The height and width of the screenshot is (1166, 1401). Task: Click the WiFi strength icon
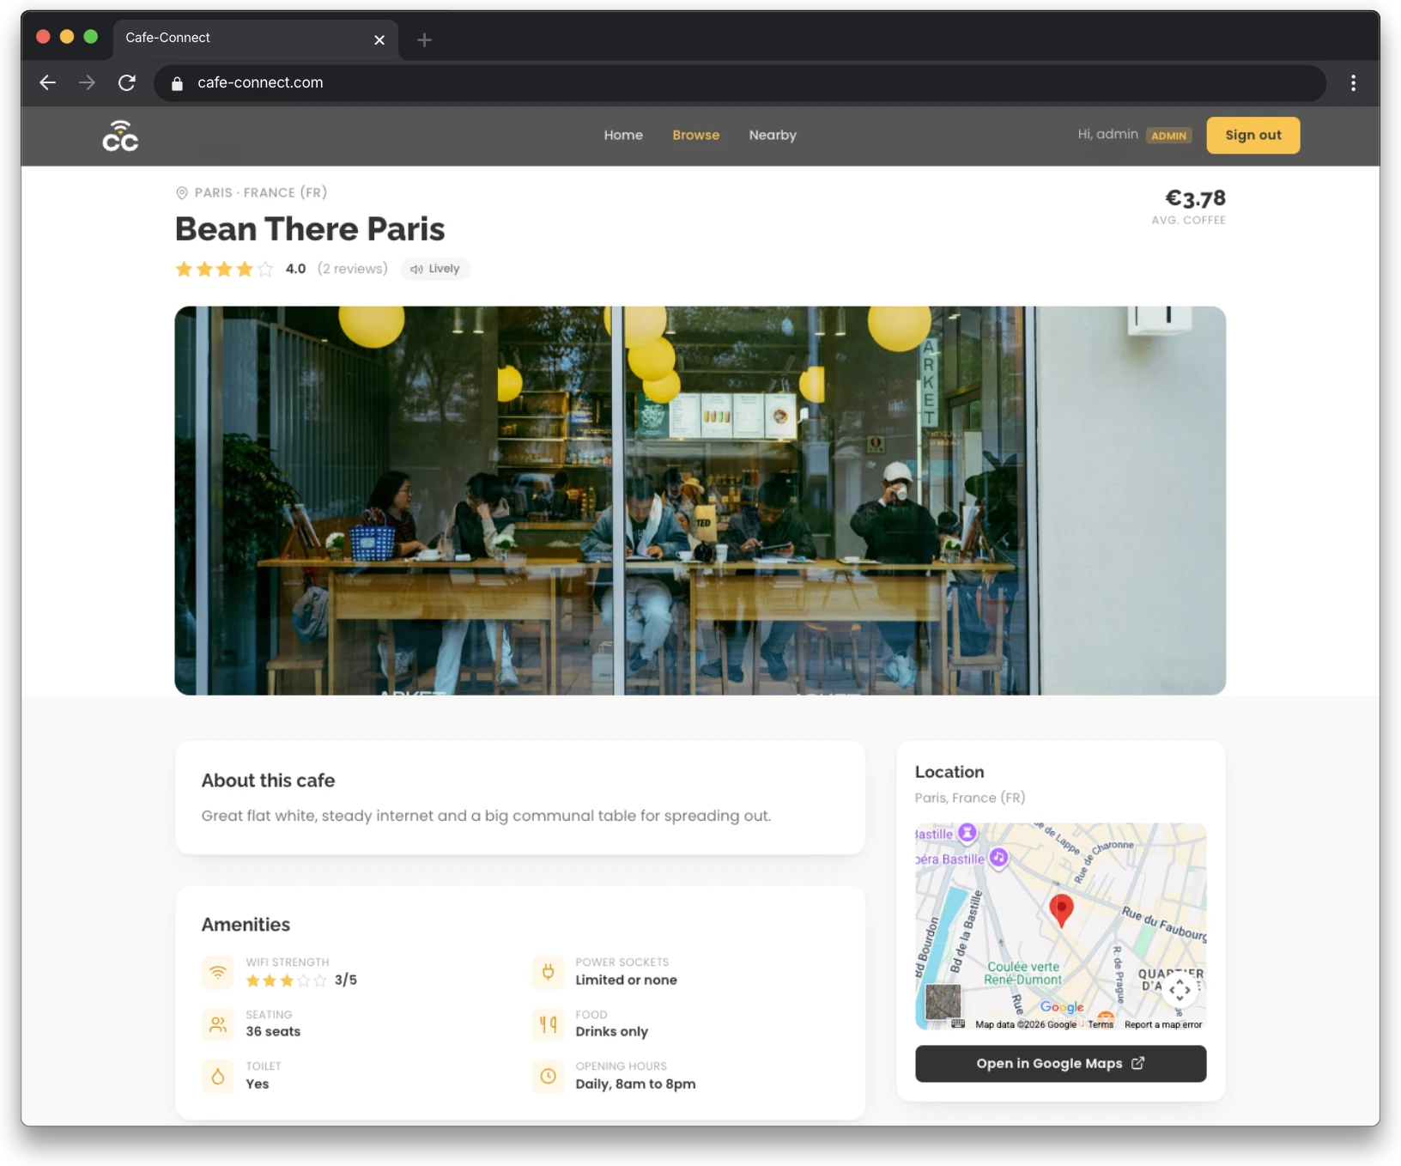click(218, 972)
